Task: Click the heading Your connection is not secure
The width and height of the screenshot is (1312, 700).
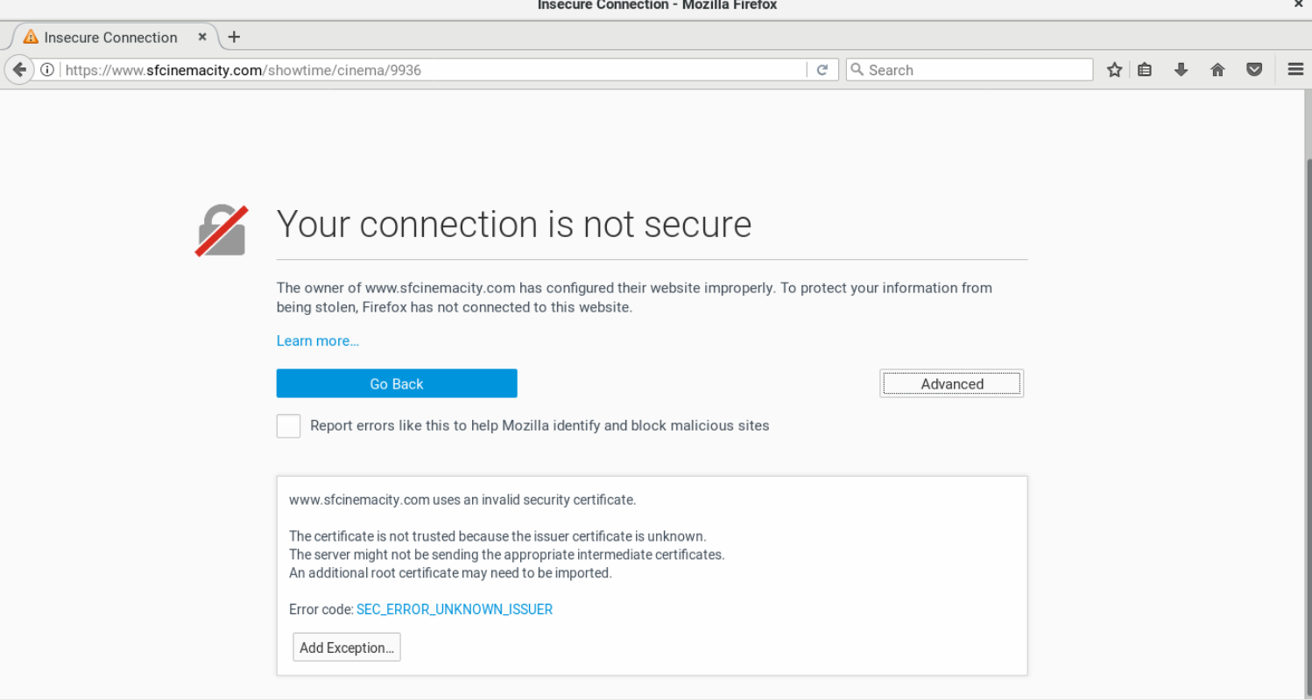Action: [514, 224]
